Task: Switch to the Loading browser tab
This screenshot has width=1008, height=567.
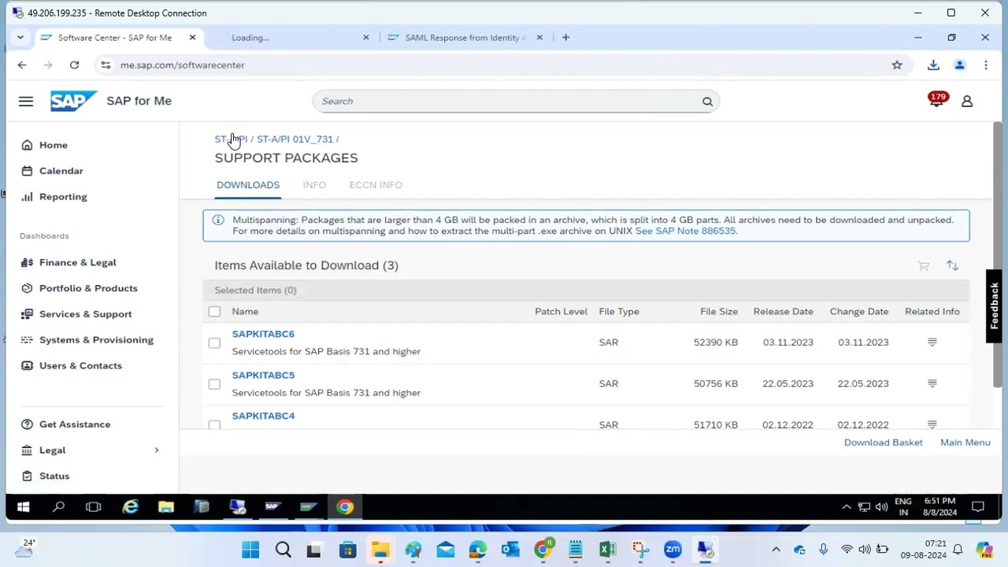Action: [290, 37]
